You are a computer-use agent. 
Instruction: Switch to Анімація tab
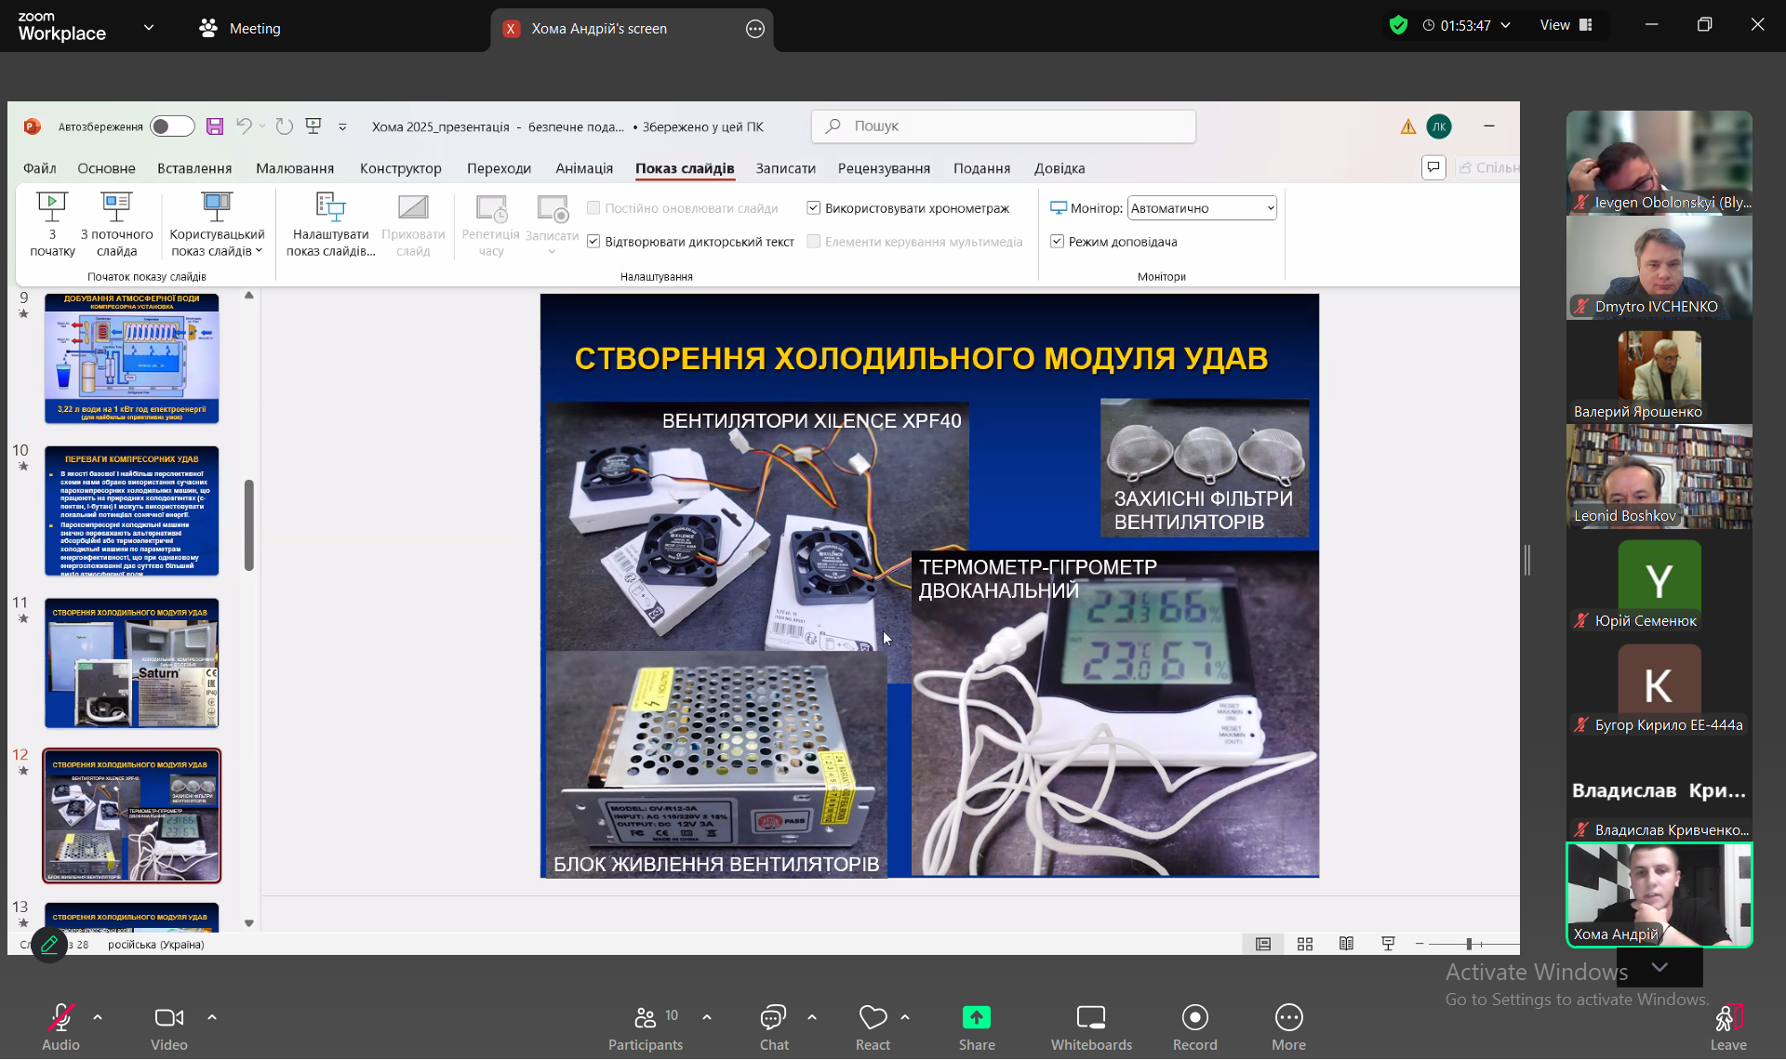(x=584, y=168)
